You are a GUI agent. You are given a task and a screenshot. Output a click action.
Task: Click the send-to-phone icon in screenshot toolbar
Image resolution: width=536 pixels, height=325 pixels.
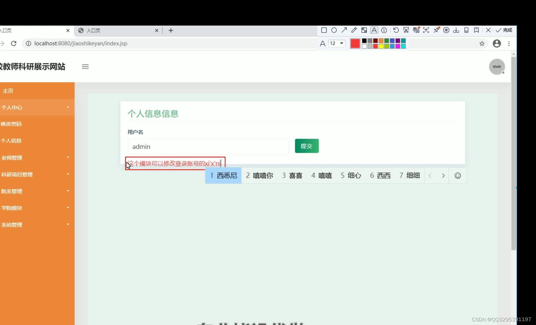(x=466, y=30)
